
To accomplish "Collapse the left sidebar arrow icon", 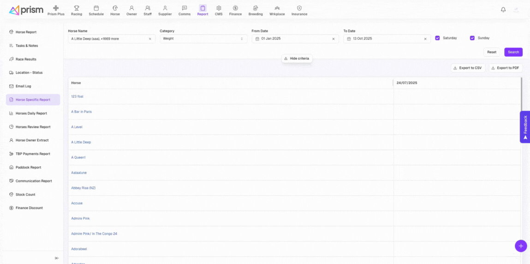I will [x=57, y=258].
